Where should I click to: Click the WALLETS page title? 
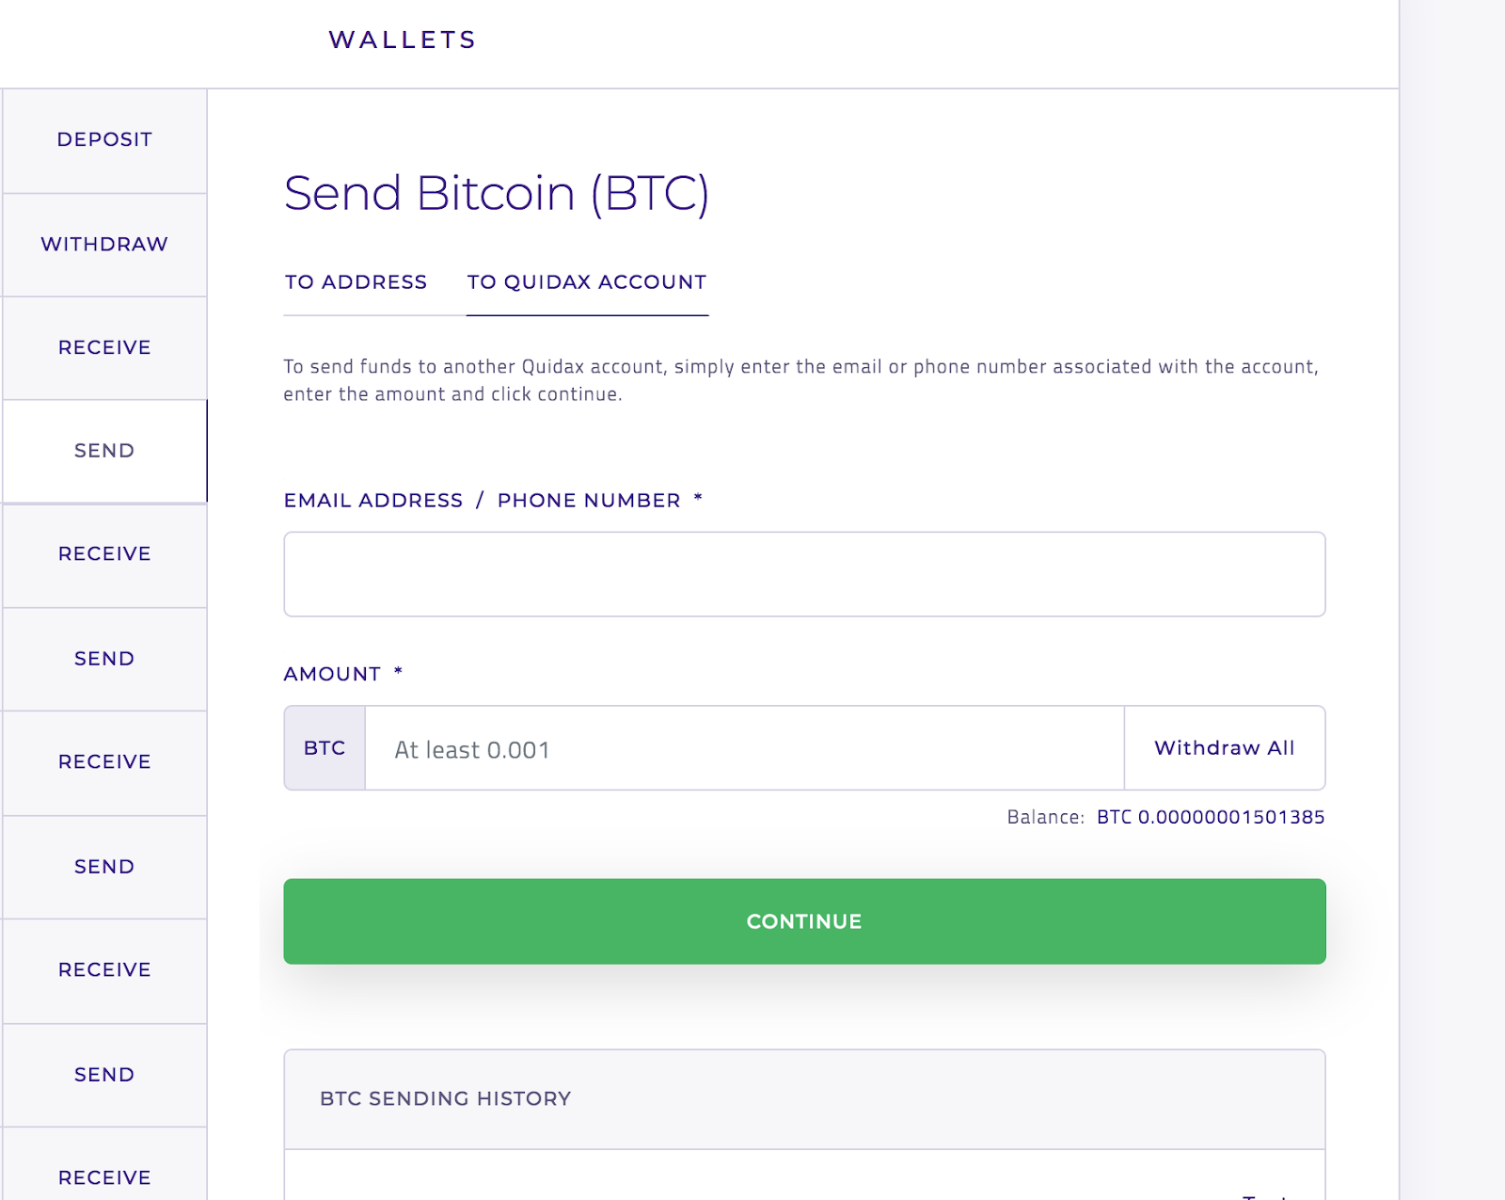click(x=403, y=40)
